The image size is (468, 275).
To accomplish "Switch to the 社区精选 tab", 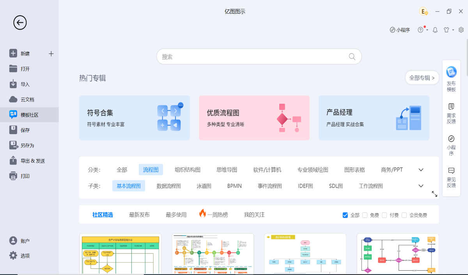I will pyautogui.click(x=103, y=215).
